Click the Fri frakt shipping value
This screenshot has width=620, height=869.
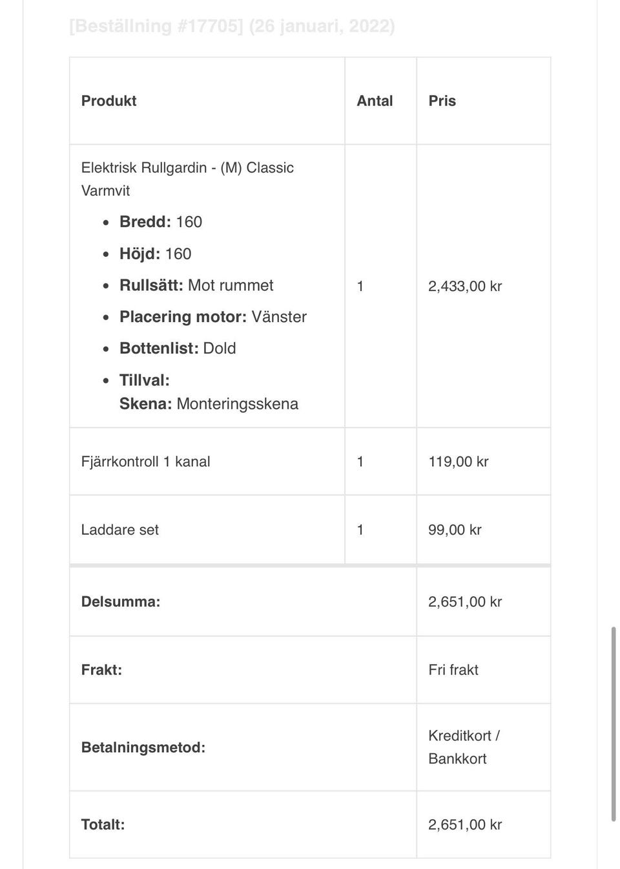[453, 670]
